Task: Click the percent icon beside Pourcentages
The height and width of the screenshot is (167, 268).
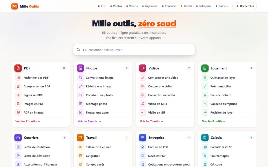Action: (205, 156)
